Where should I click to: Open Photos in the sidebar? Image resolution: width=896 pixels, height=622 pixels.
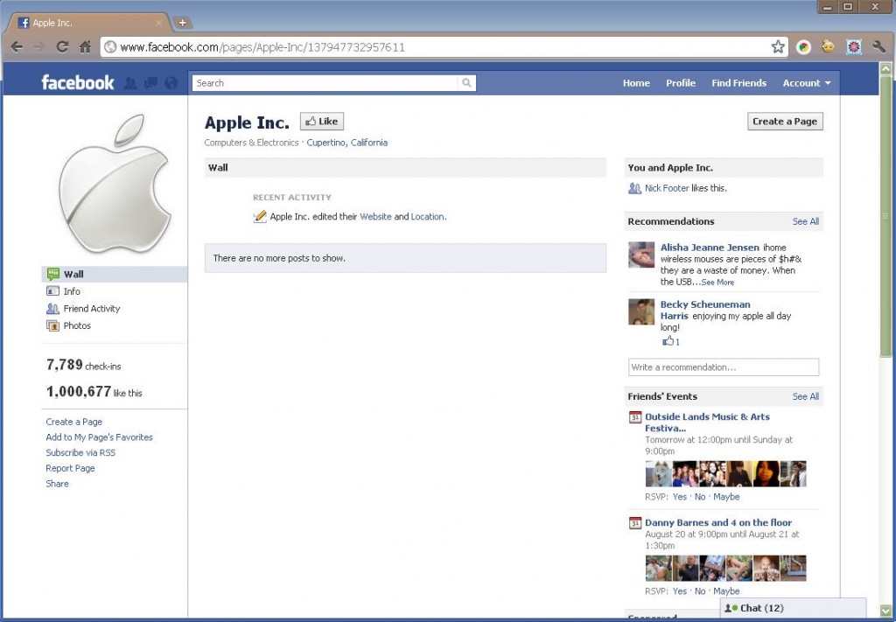(68, 325)
